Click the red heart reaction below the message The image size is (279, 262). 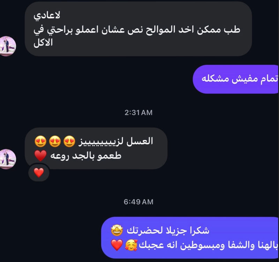click(x=39, y=173)
